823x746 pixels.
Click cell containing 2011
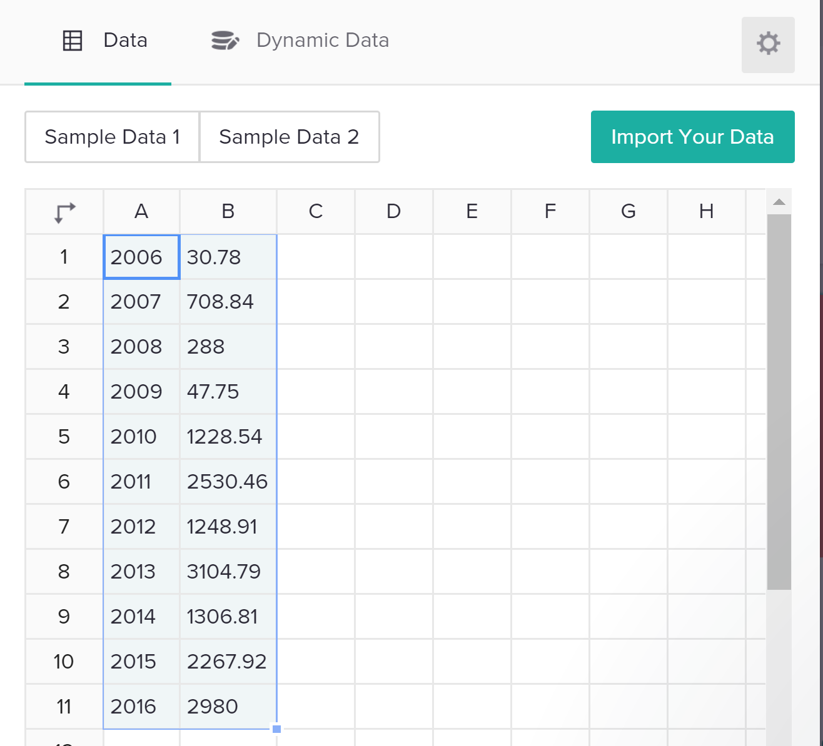141,482
